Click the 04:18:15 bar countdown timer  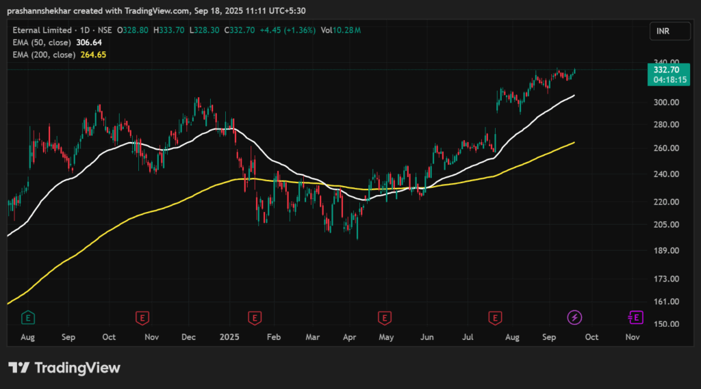(667, 79)
